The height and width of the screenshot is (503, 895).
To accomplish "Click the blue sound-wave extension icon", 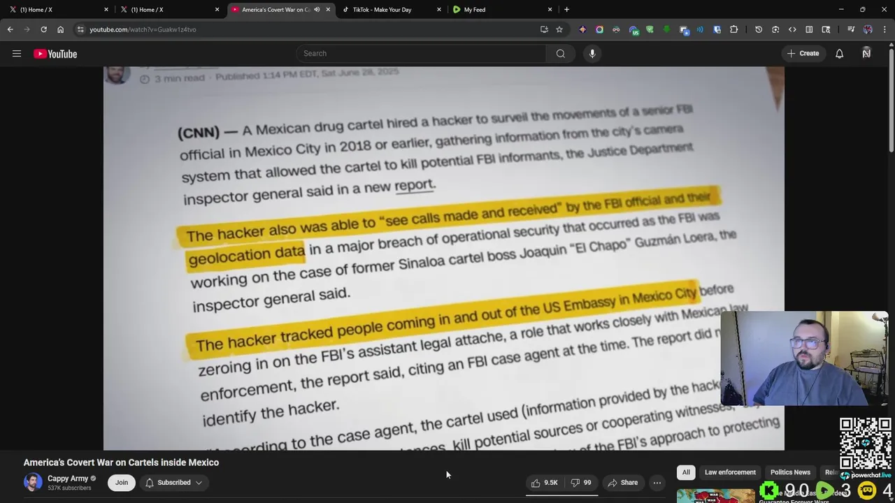I will tap(700, 29).
